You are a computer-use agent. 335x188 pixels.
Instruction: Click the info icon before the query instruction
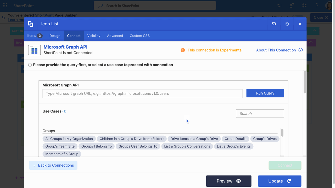click(x=30, y=65)
